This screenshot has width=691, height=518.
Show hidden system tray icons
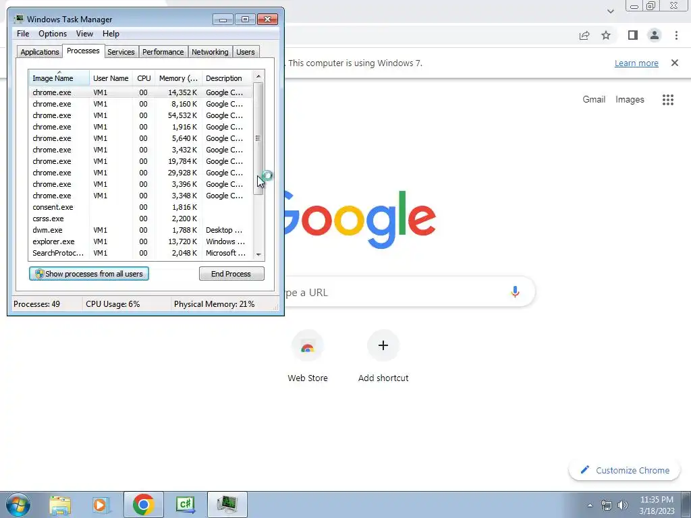590,505
